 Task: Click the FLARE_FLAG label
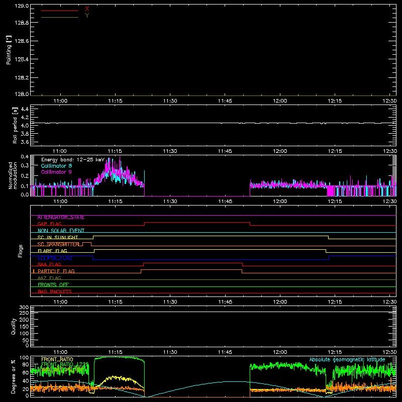click(52, 251)
